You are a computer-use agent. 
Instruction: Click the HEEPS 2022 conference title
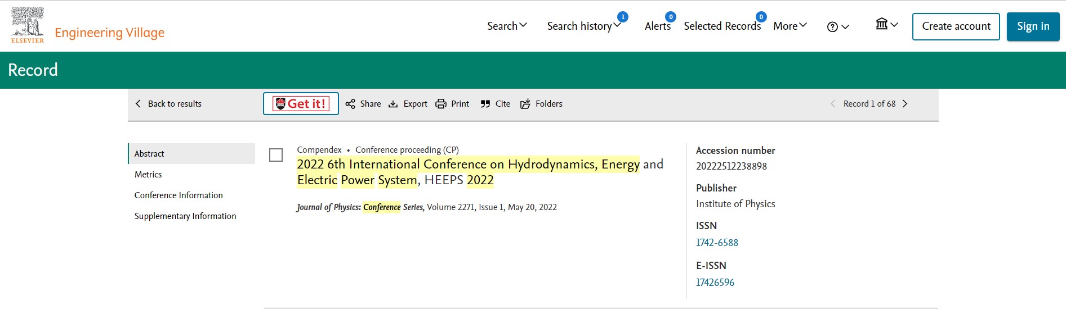pos(480,172)
